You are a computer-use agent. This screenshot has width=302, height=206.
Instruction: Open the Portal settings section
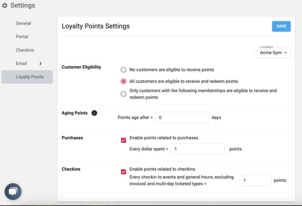tap(22, 36)
